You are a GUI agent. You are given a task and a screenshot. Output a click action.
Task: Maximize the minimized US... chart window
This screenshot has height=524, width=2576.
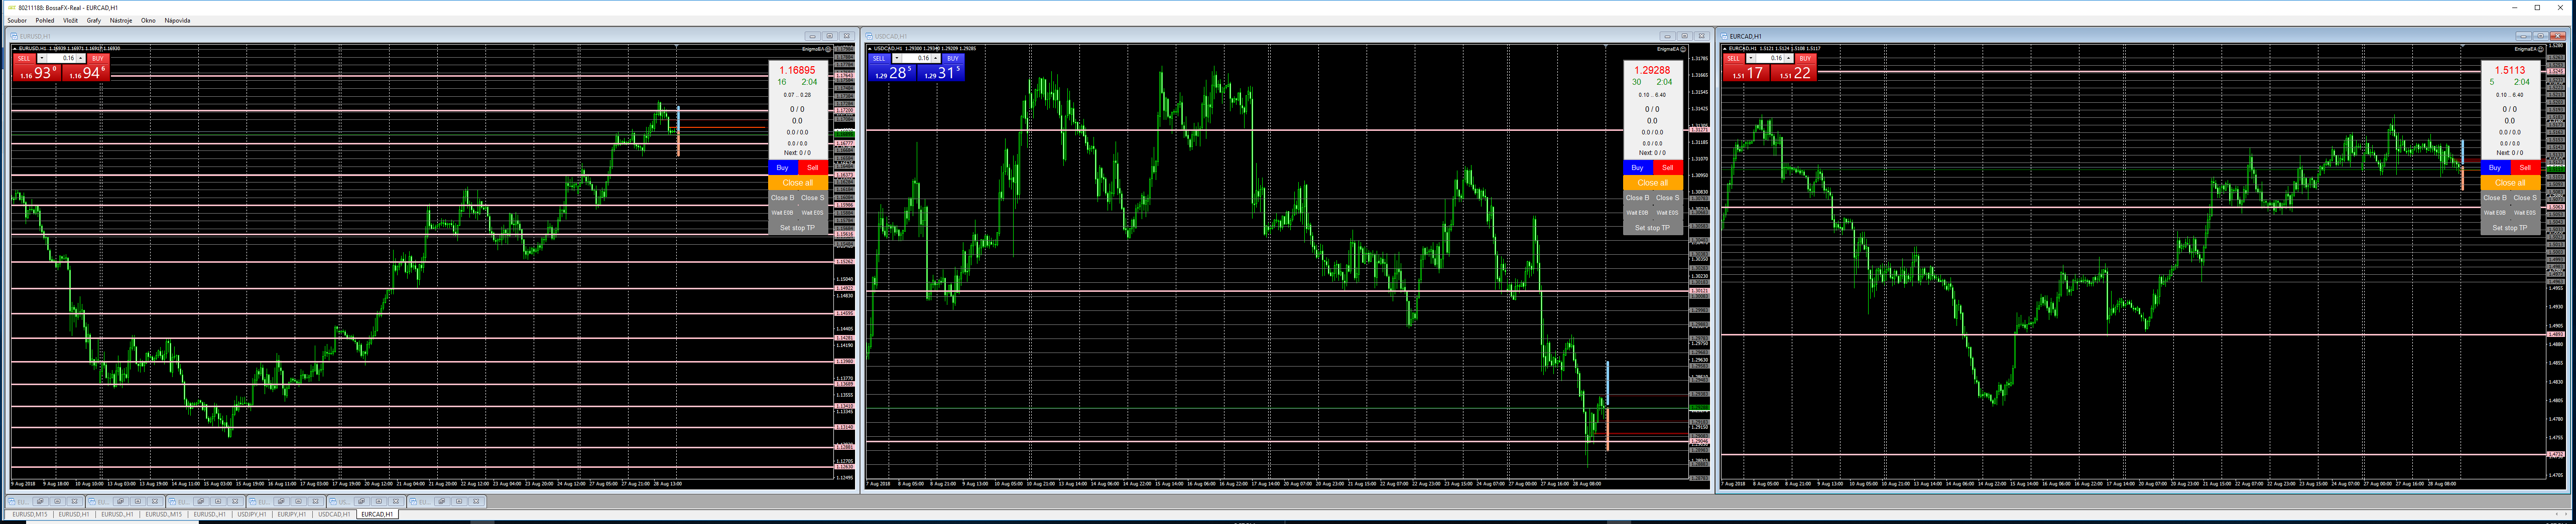point(379,501)
